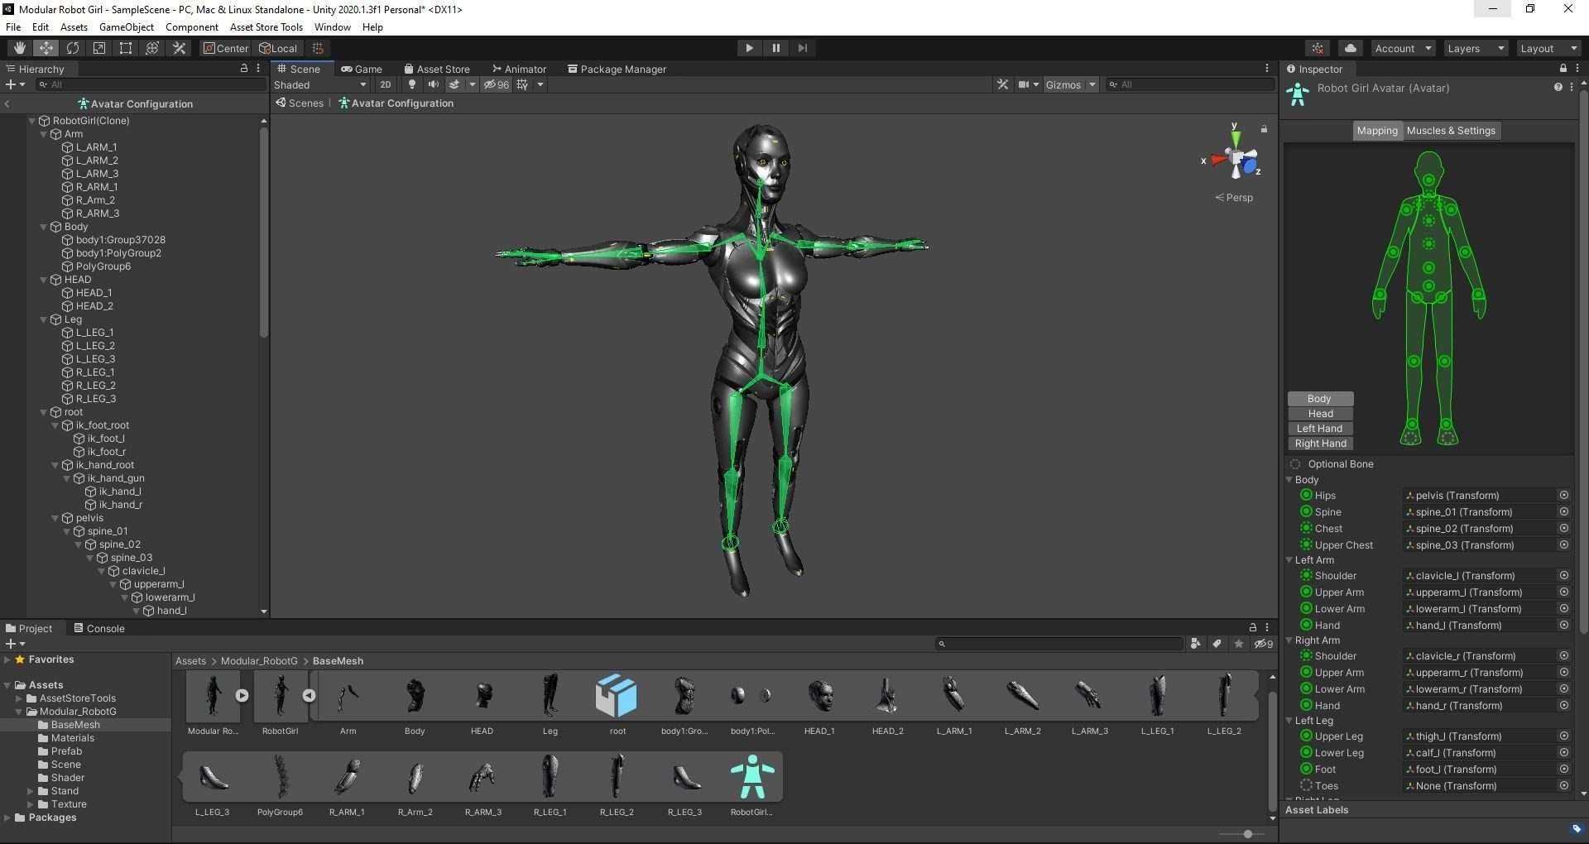Toggle scene audio icon
The width and height of the screenshot is (1589, 844).
tap(433, 84)
